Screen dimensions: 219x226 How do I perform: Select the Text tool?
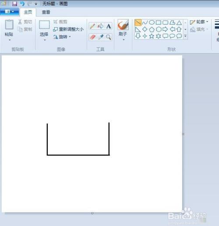[x=109, y=26]
